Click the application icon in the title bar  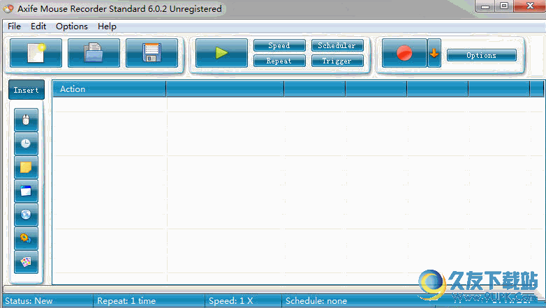8,8
